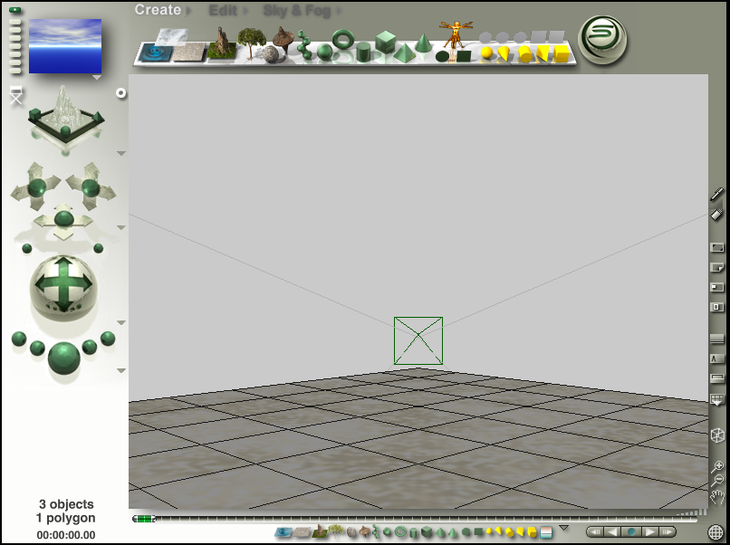Create a 2D square face object
Image resolution: width=730 pixels, height=545 pixels.
coord(463,56)
